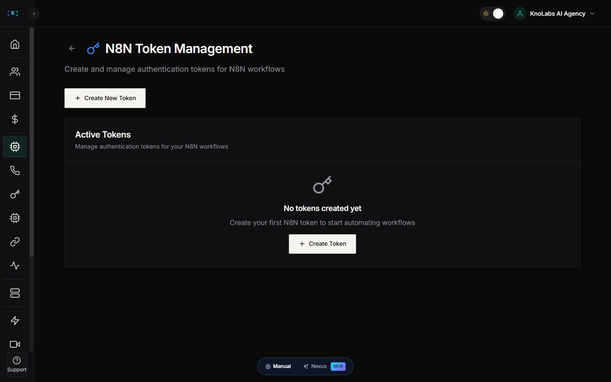This screenshot has width=611, height=382.
Task: Open the dollar sign pricing sidebar icon
Action: pos(15,119)
